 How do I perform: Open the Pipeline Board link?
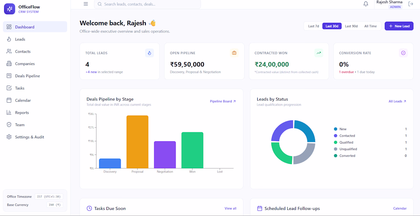click(x=223, y=101)
